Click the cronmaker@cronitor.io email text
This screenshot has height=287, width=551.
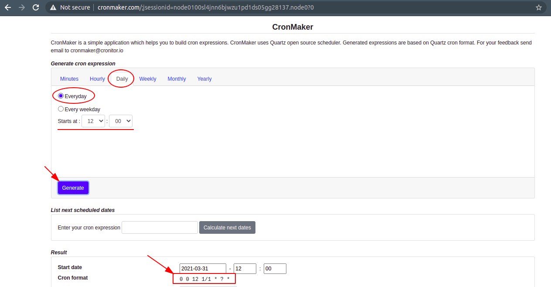tap(97, 51)
